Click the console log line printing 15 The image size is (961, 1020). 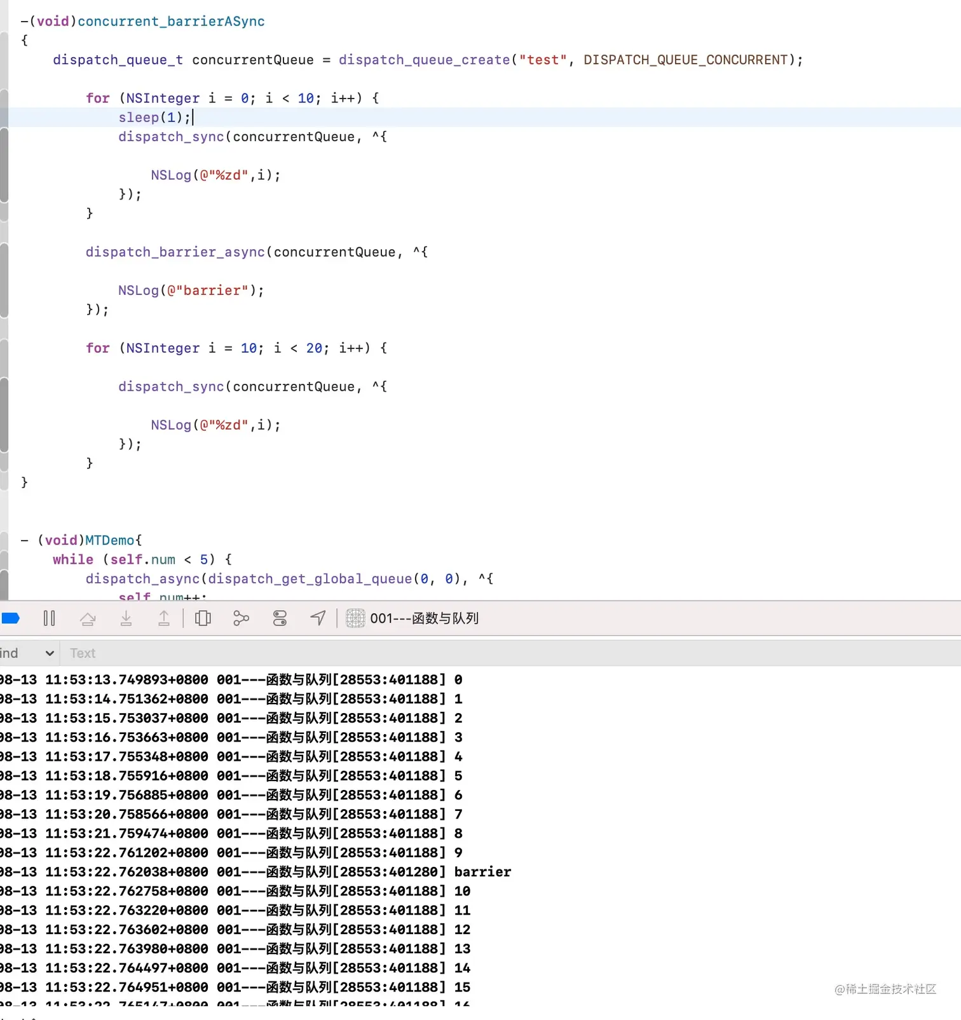coord(235,987)
